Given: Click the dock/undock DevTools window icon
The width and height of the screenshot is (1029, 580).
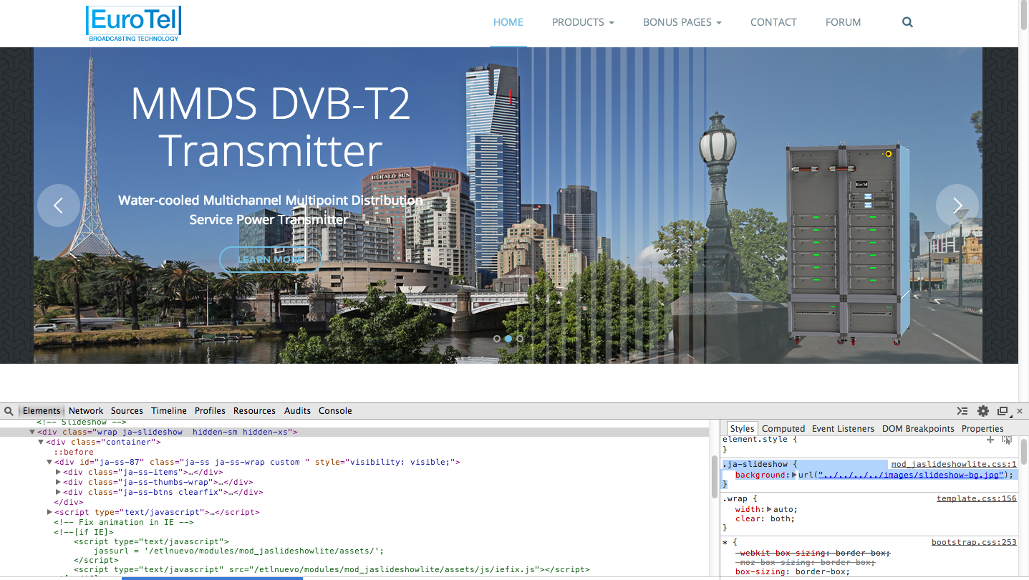Looking at the screenshot, I should point(1003,411).
